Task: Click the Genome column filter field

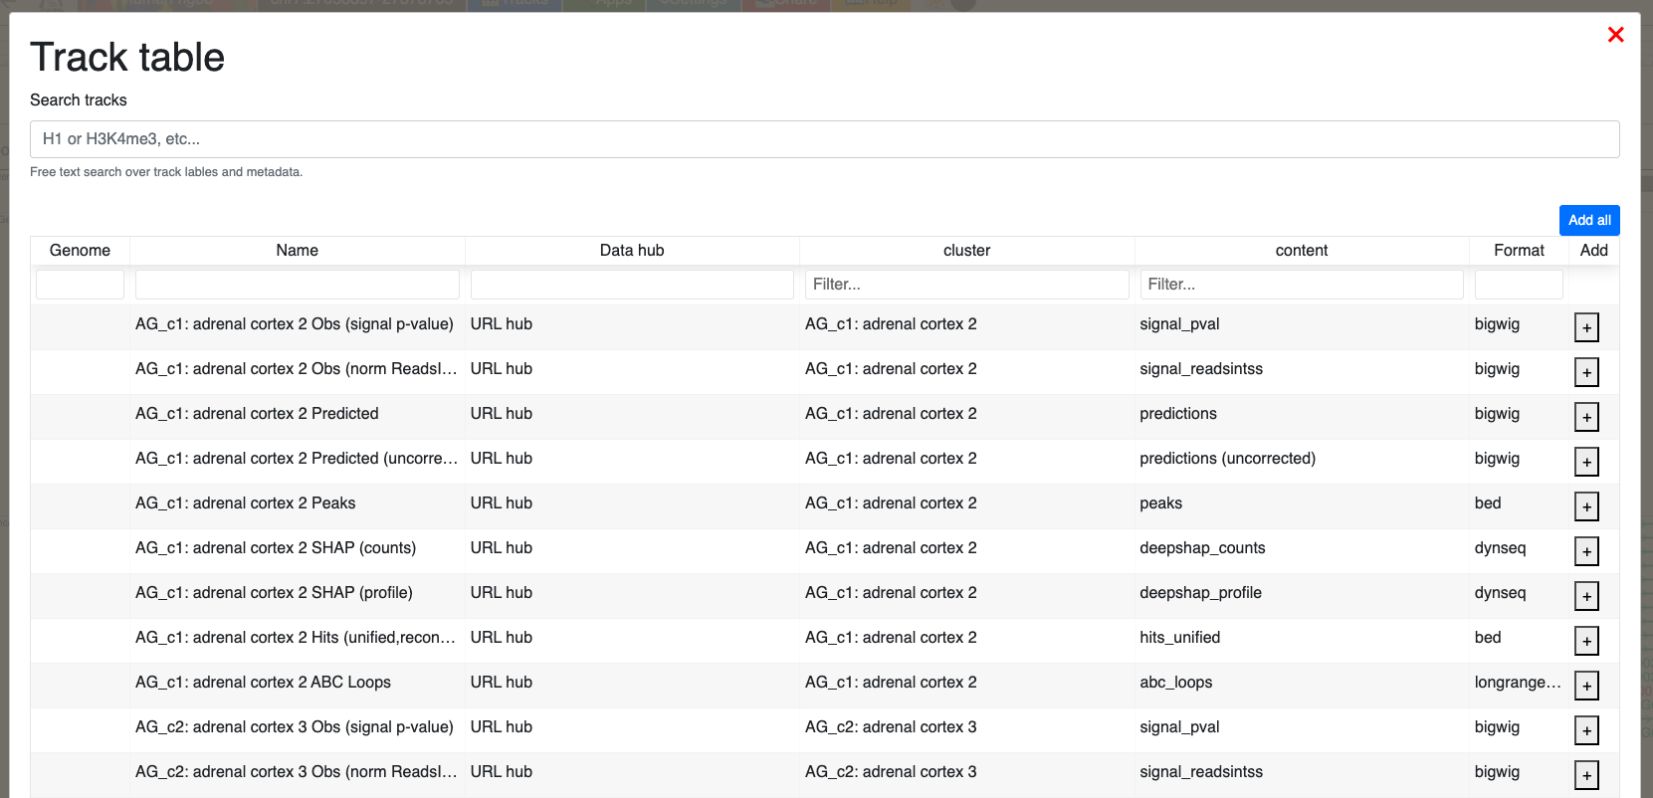Action: pyautogui.click(x=80, y=285)
